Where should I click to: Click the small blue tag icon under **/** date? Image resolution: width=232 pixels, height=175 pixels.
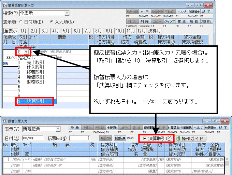click(x=5, y=64)
